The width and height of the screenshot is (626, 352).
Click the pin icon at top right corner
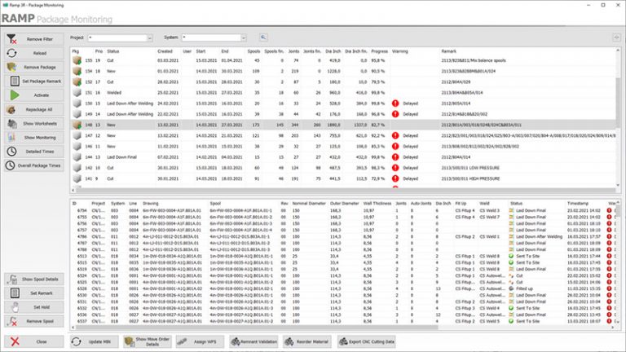615,37
